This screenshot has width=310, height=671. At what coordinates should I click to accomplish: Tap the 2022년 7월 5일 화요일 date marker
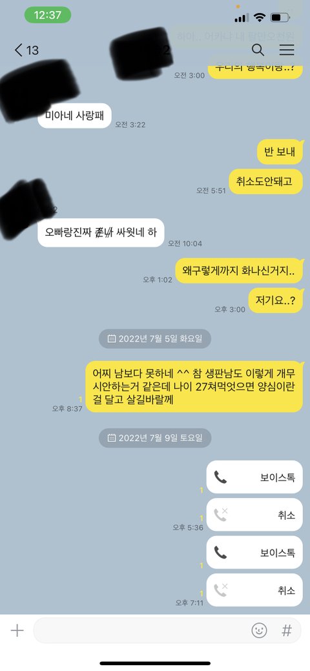[155, 339]
